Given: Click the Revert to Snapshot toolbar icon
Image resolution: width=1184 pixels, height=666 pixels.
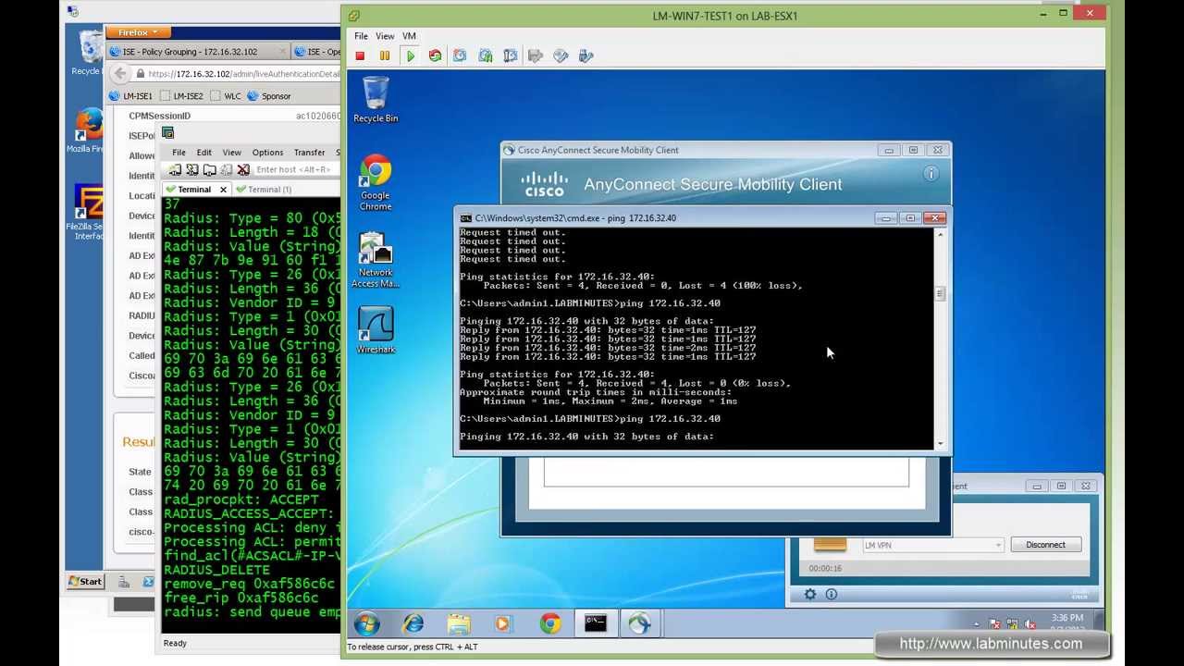Looking at the screenshot, I should 486,56.
